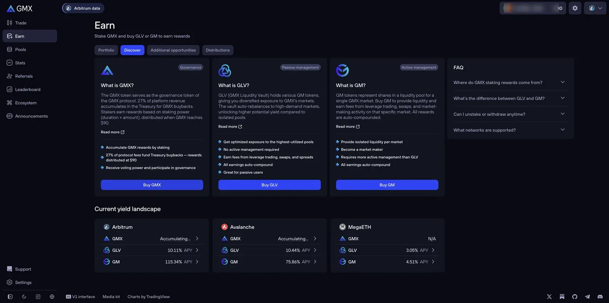Open Avalanche GLV 10.44% APY row chevron

pyautogui.click(x=315, y=250)
